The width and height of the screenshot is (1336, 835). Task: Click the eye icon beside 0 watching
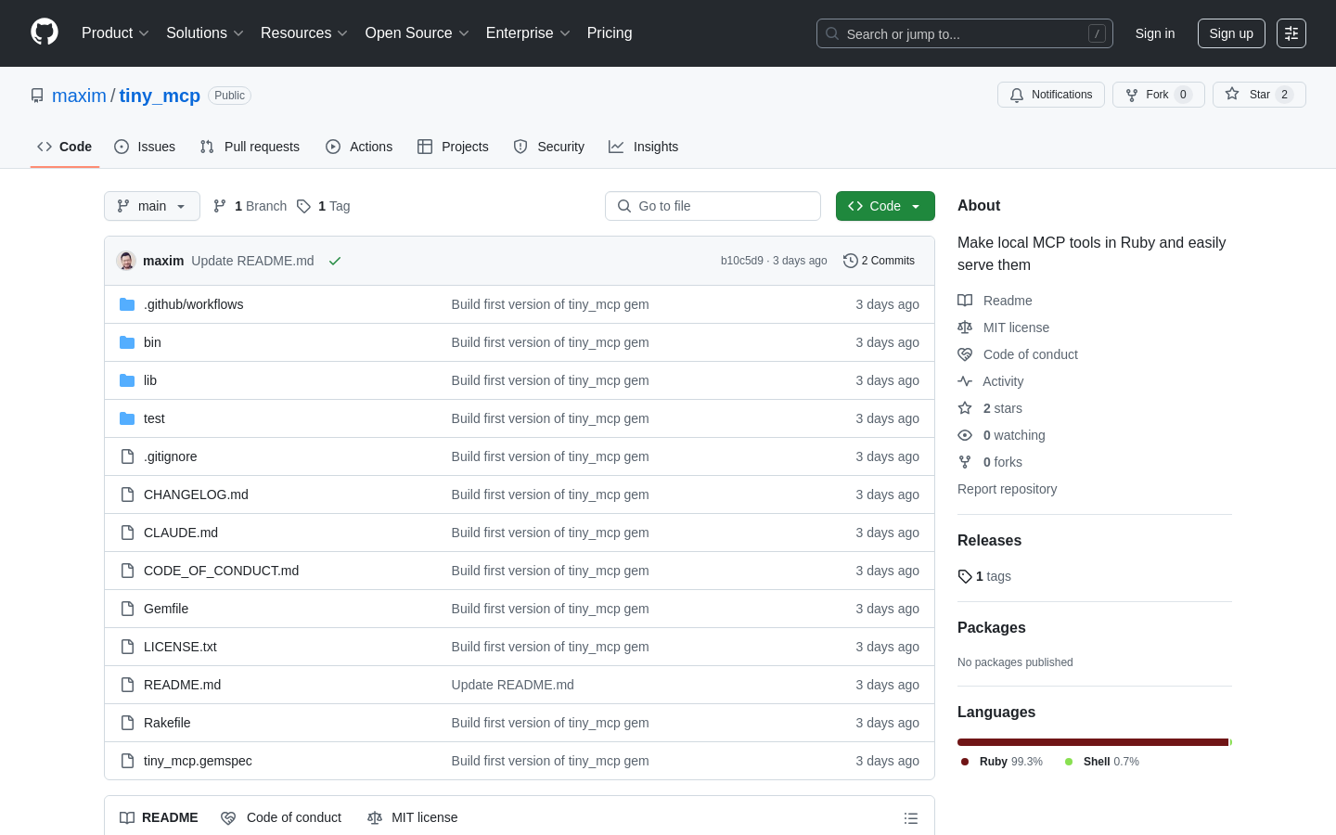click(965, 435)
